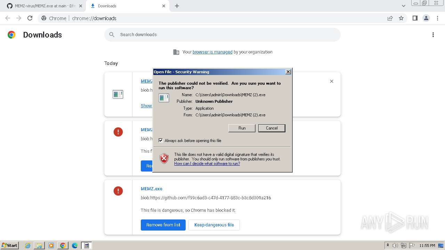This screenshot has height=250, width=445.
Task: Open How can I decide what software to run link
Action: click(x=207, y=164)
